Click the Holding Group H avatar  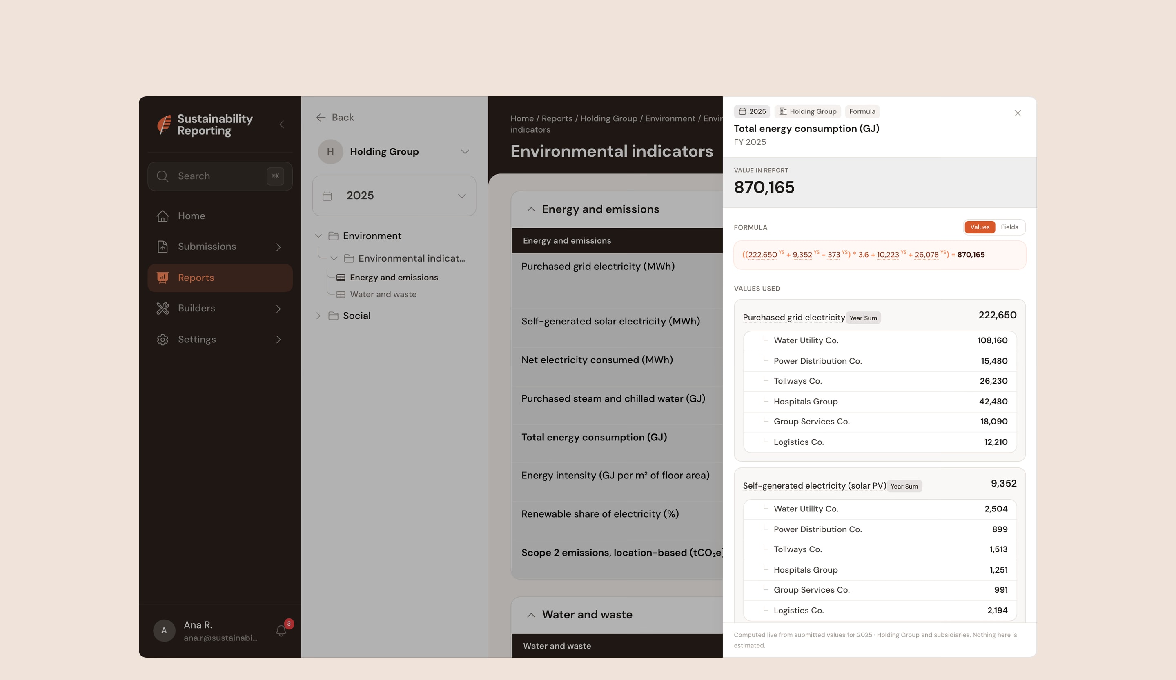330,151
